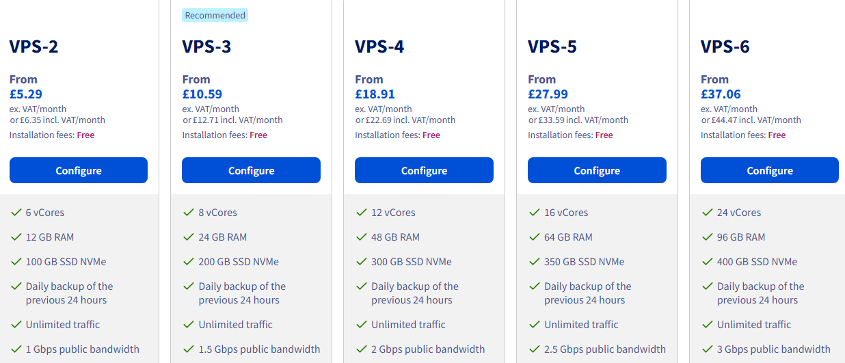845x363 pixels.
Task: Click the 350 GB SSD NVMe feature text
Action: 585,262
